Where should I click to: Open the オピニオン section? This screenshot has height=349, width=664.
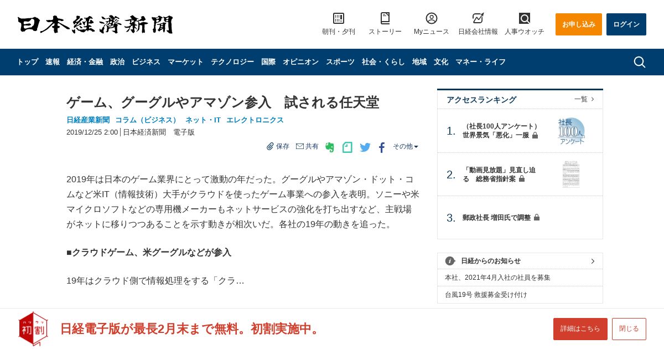pos(300,62)
